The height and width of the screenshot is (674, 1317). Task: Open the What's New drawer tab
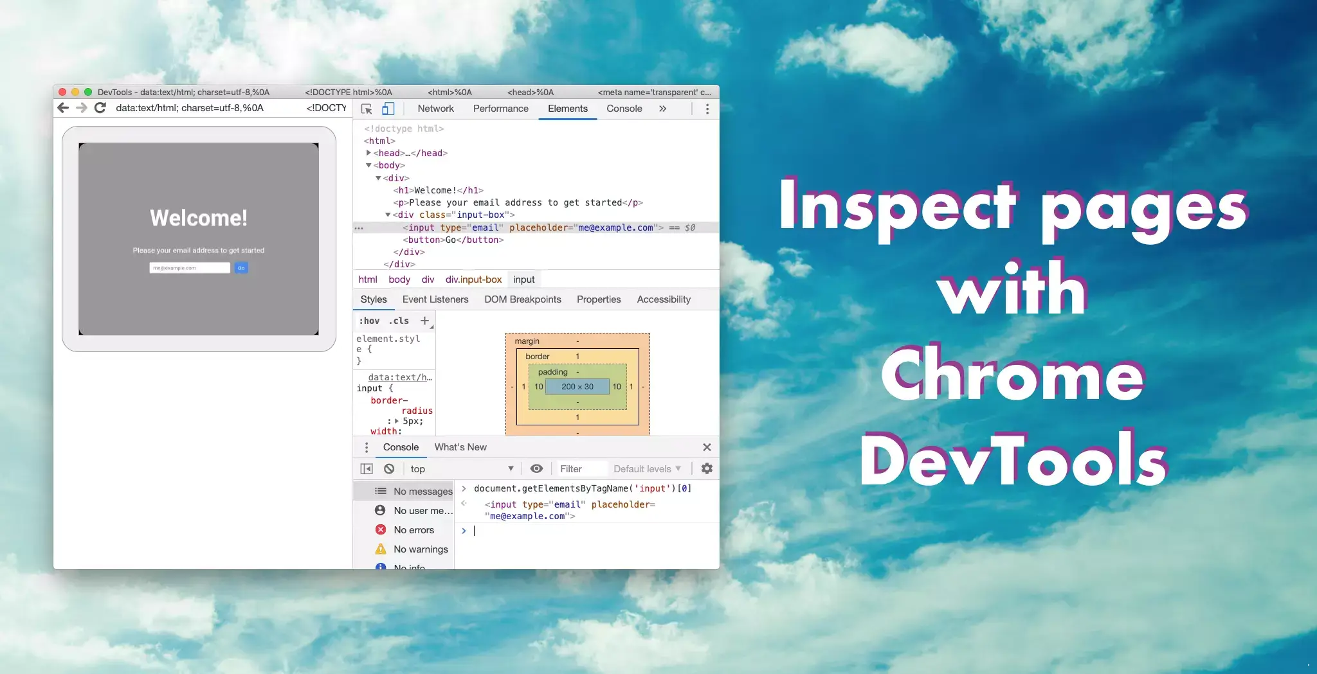460,447
